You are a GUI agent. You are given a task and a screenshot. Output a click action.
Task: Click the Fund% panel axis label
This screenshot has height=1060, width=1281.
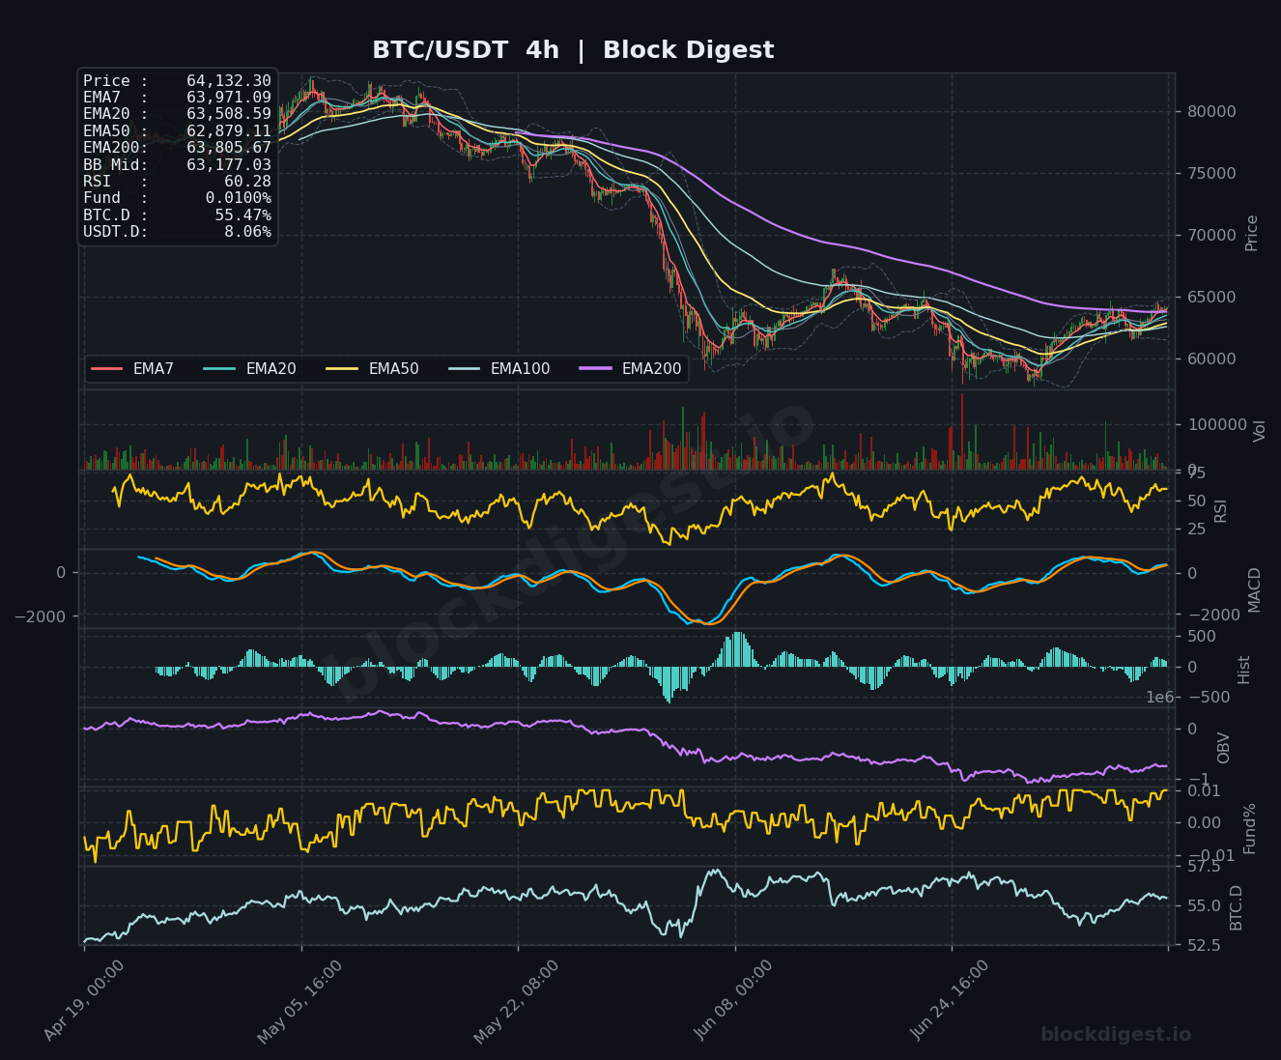coord(1249,828)
